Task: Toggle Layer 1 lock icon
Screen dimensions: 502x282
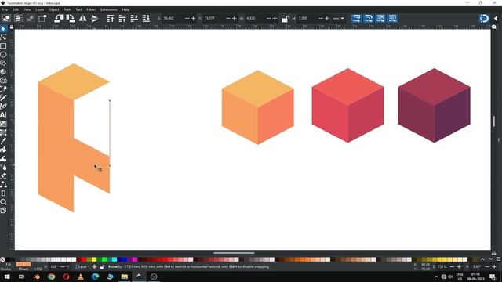Action: [x=102, y=266]
